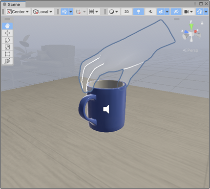
Task: Open scene effects options arrow
Action: coord(167,12)
